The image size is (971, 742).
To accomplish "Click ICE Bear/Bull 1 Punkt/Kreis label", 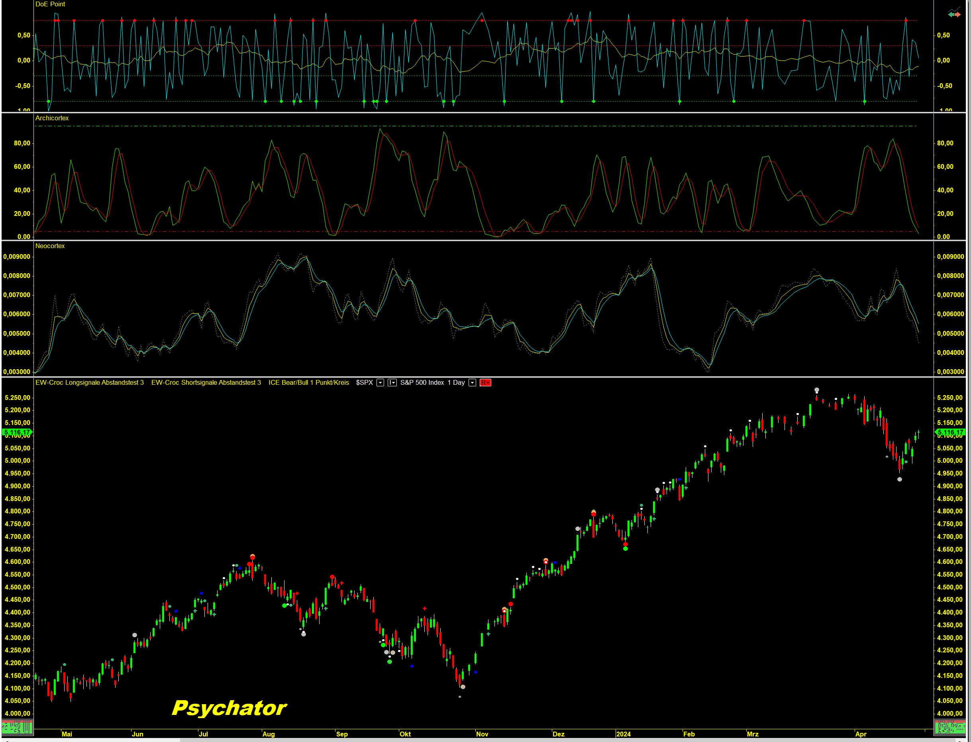I will (x=308, y=382).
